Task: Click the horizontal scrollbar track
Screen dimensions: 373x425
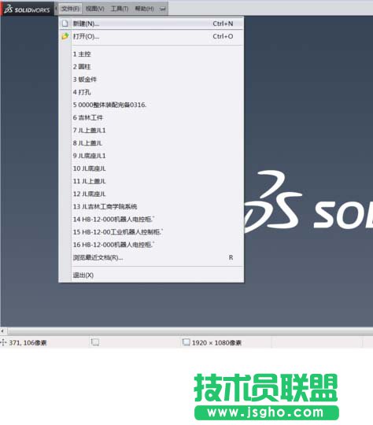Action: 190,331
